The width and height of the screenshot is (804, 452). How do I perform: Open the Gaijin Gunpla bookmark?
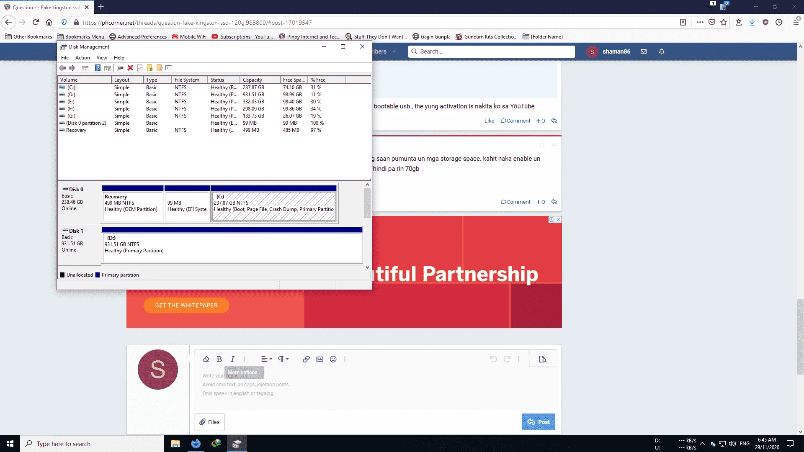432,37
